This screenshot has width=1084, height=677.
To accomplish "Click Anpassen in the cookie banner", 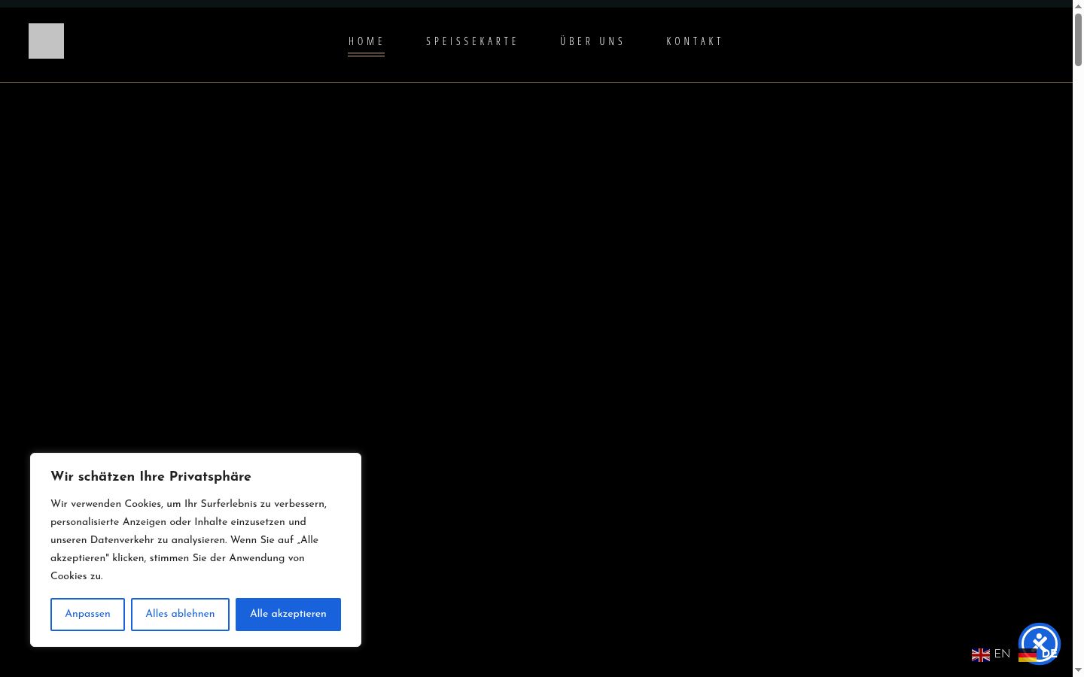I will tap(87, 615).
